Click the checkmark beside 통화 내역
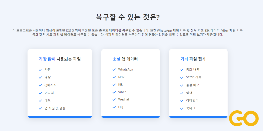This screenshot has height=131, width=263. [182, 70]
